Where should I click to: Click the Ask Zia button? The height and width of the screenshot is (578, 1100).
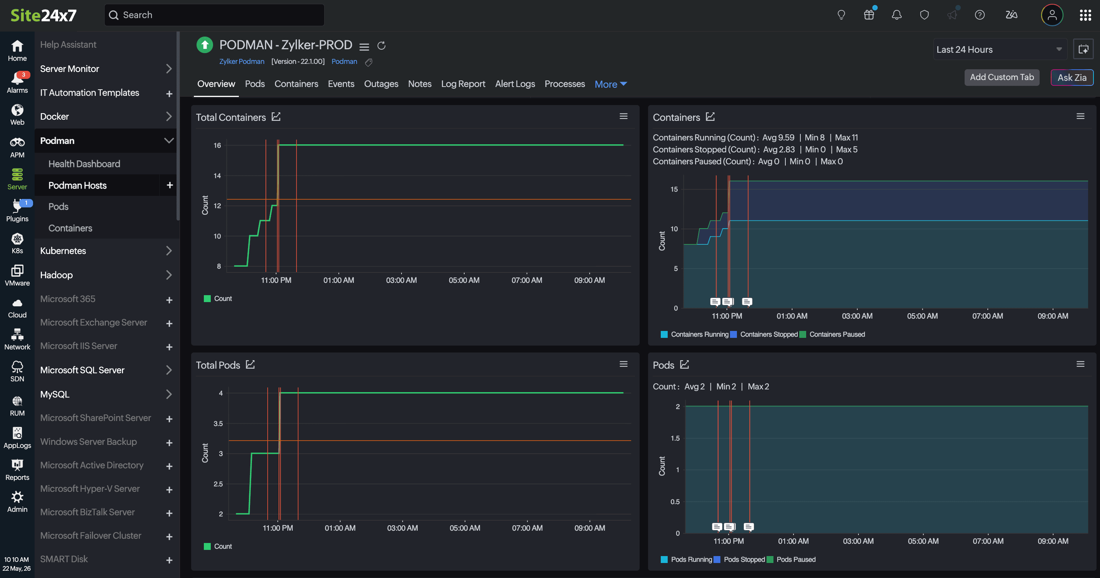coord(1072,77)
